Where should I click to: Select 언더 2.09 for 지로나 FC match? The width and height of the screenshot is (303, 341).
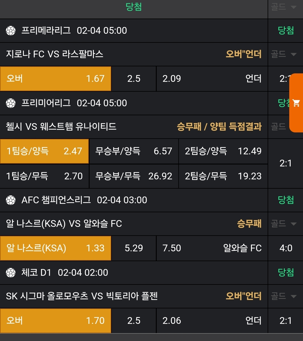pyautogui.click(x=212, y=79)
